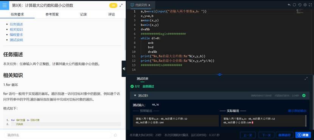Click code line 1 with eval input

(174, 11)
